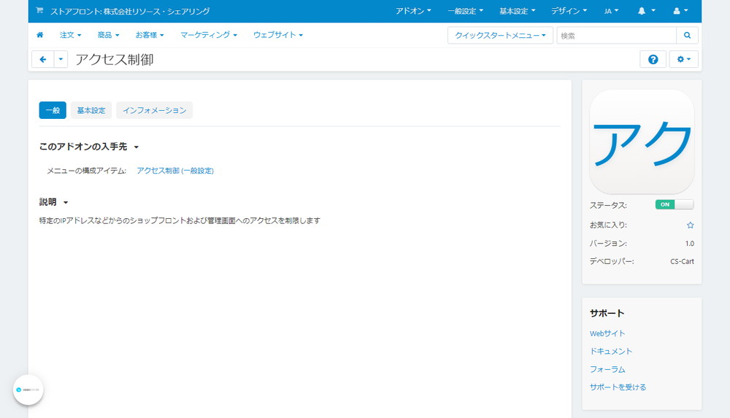Open the マーケティング menu
This screenshot has height=418, width=730.
tap(209, 35)
